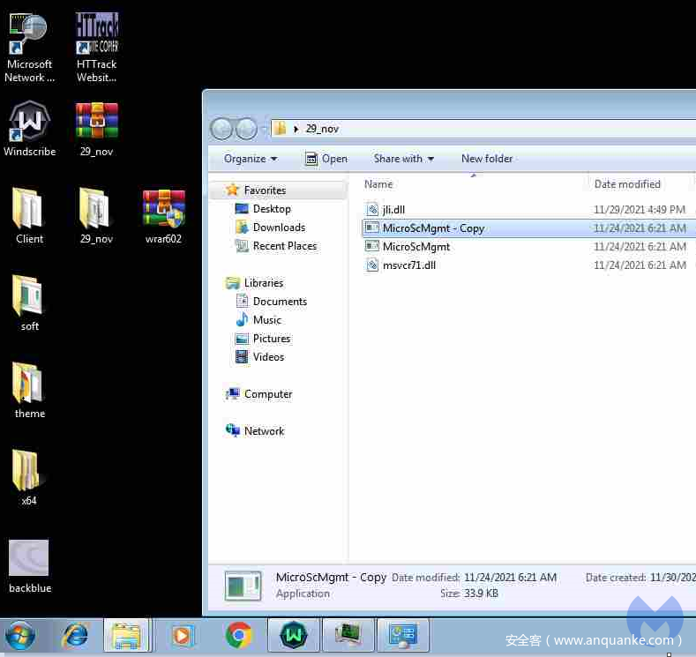
Task: Select the backblue image on desktop
Action: coord(29,559)
